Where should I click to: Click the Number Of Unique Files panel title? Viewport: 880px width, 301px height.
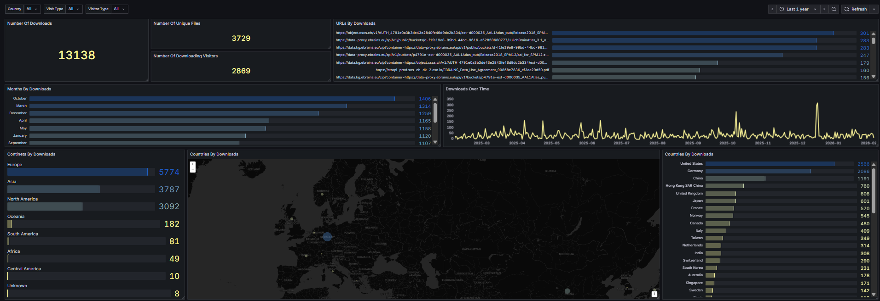(177, 23)
